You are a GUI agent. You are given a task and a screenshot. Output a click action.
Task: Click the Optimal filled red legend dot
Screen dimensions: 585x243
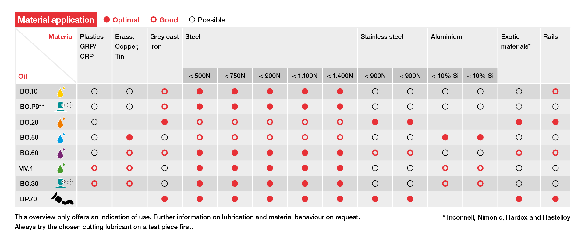(x=107, y=20)
